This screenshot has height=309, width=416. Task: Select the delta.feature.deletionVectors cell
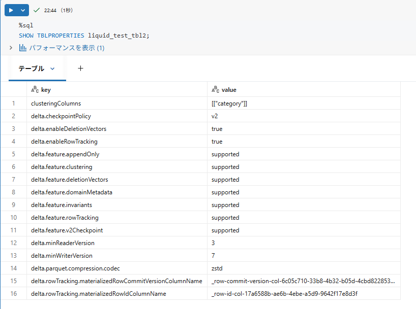click(117, 180)
